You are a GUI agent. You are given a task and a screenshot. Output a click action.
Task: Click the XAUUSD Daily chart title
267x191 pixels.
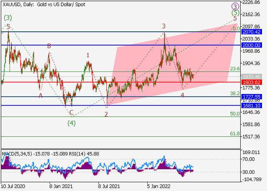44,5
